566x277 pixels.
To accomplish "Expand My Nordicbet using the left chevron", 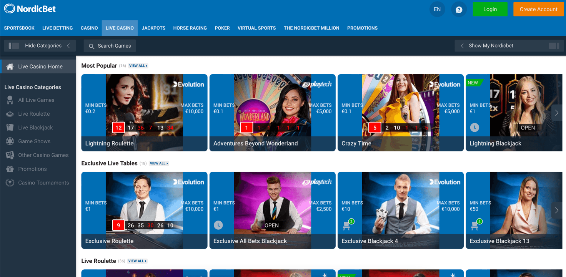I will [462, 46].
